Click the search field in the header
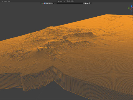Screen dimensions: 133x100 [68, 3]
